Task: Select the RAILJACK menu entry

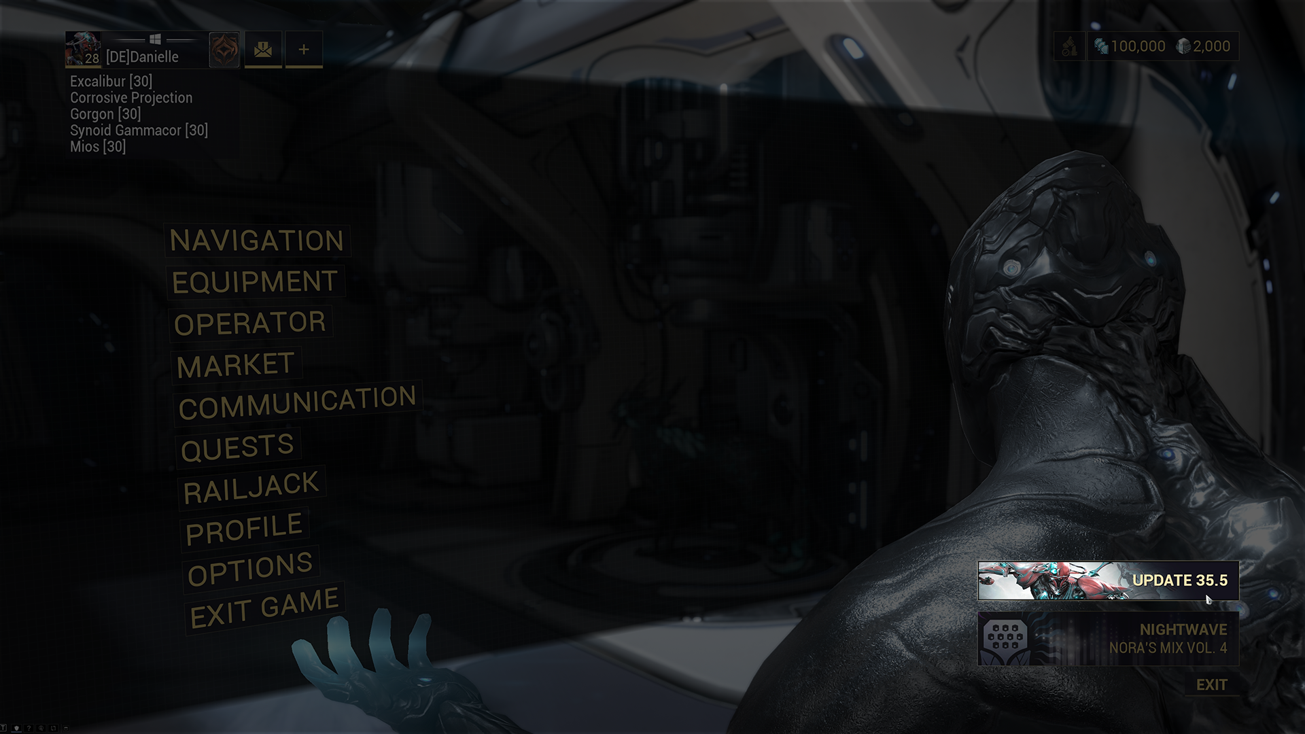Action: 252,485
